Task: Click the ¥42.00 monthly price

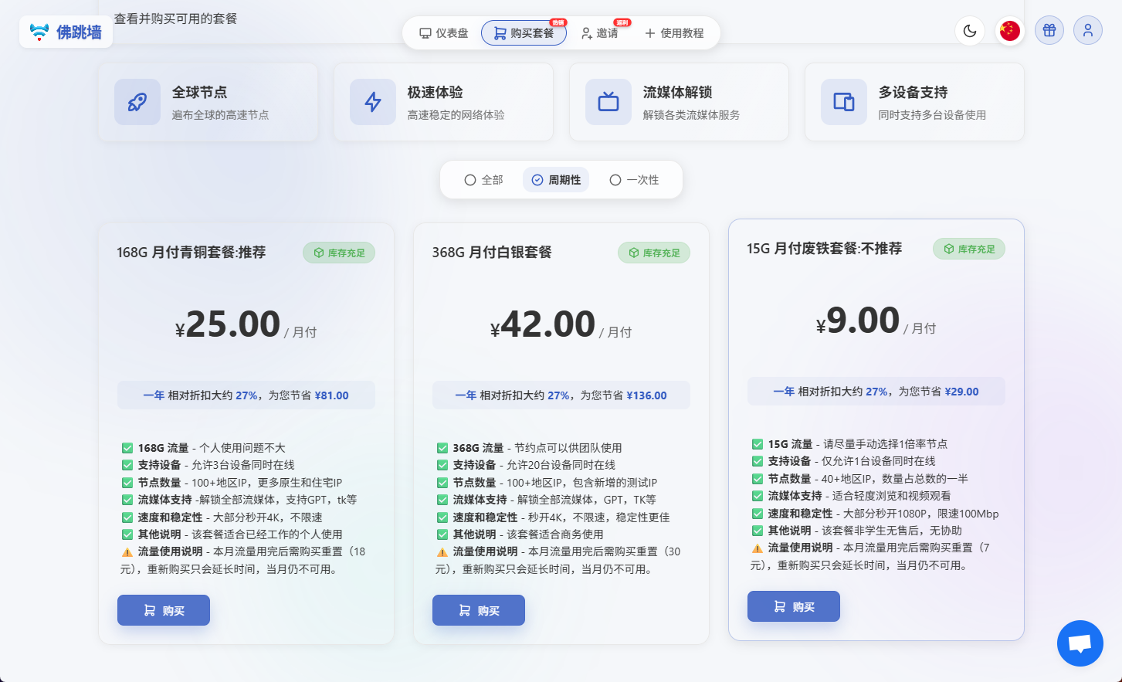Action: pos(561,324)
